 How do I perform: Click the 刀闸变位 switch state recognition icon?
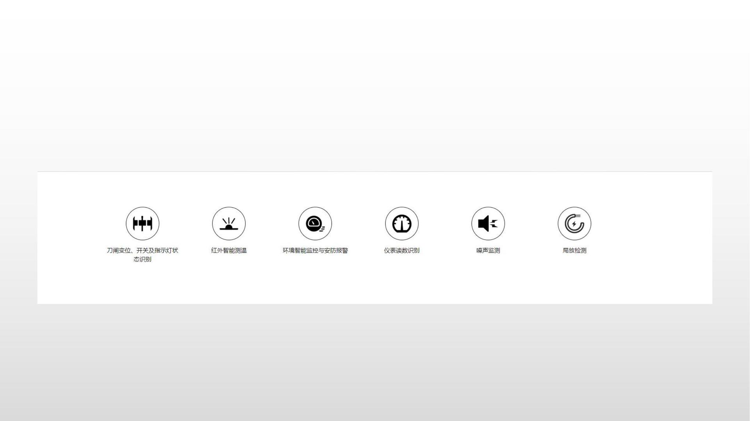(143, 224)
